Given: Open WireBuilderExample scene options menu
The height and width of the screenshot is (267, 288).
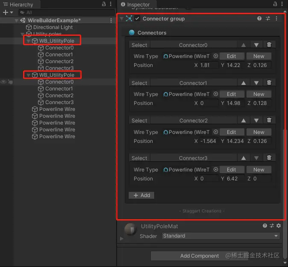Looking at the screenshot, I should point(111,20).
